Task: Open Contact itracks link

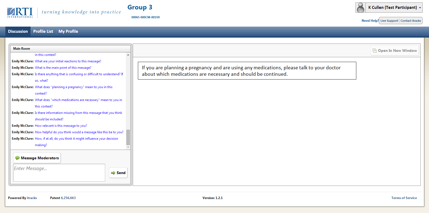Action: (x=411, y=21)
